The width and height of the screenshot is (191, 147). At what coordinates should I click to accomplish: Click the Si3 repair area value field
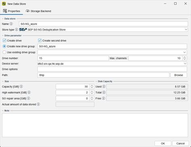(x=73, y=98)
